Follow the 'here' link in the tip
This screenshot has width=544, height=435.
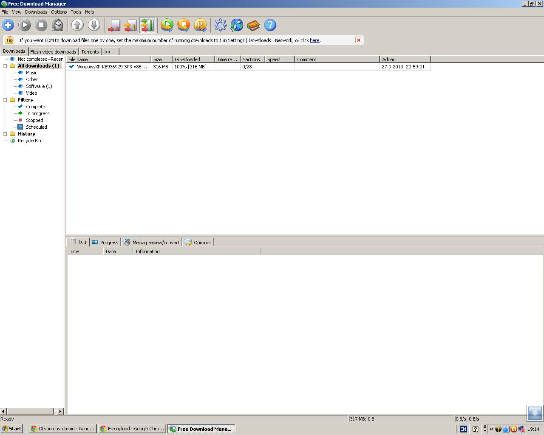[x=314, y=40]
